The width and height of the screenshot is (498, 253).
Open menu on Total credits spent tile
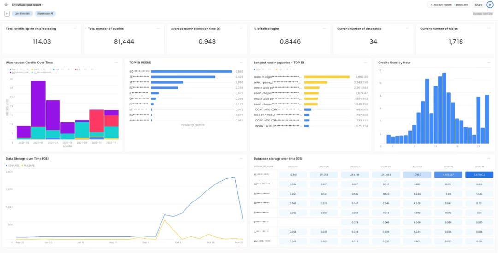point(75,29)
